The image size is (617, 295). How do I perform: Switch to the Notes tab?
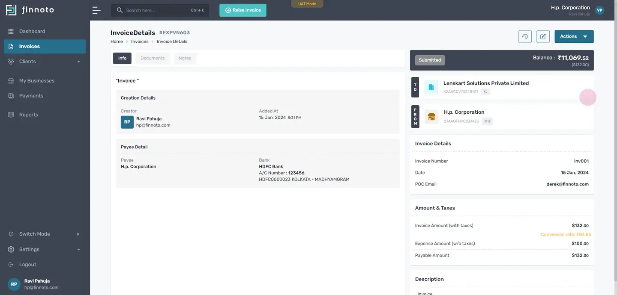point(185,58)
